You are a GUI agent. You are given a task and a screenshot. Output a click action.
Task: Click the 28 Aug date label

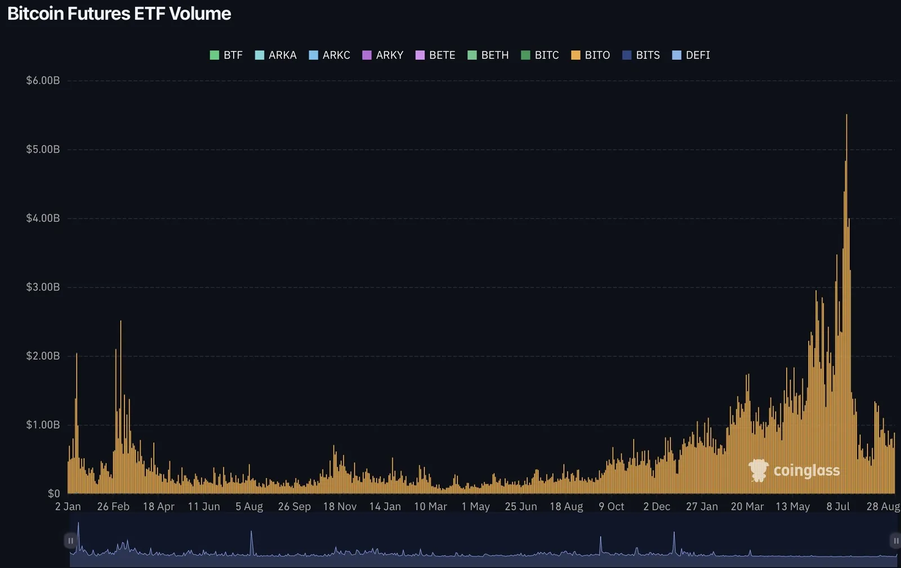pyautogui.click(x=884, y=507)
